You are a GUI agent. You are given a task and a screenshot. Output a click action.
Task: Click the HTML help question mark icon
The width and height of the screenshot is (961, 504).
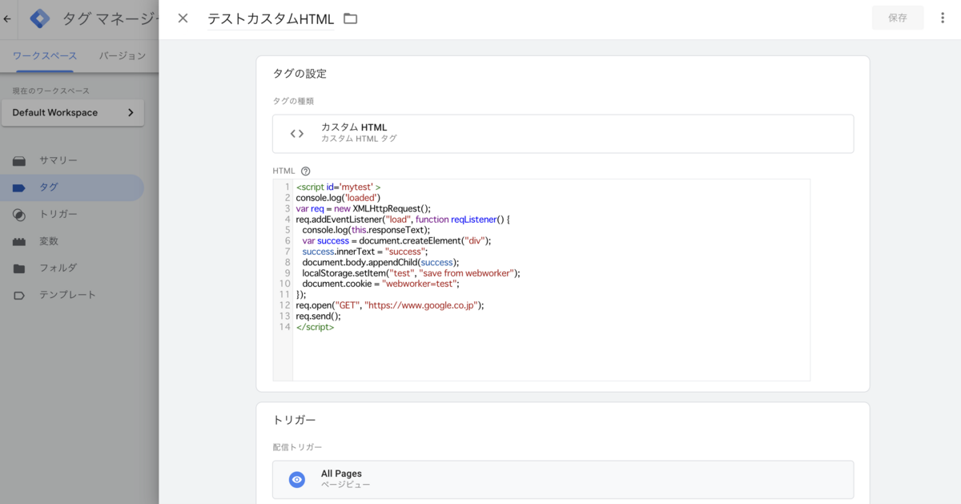click(x=305, y=171)
